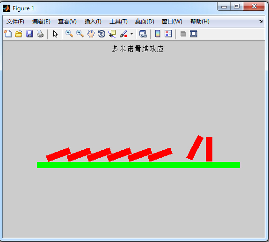269x242 pixels.
Task: Open the 文件(F) menu
Action: coord(15,22)
